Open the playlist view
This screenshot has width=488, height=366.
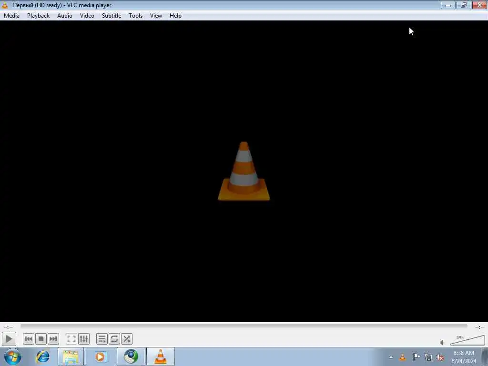pyautogui.click(x=102, y=339)
